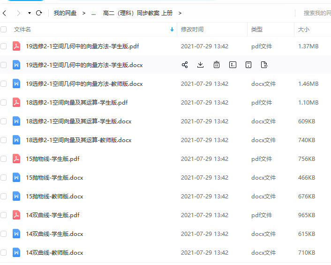Image resolution: width=331 pixels, height=265 pixels.
Task: Download the 19选修2-1 学生版.docx file
Action: point(201,65)
